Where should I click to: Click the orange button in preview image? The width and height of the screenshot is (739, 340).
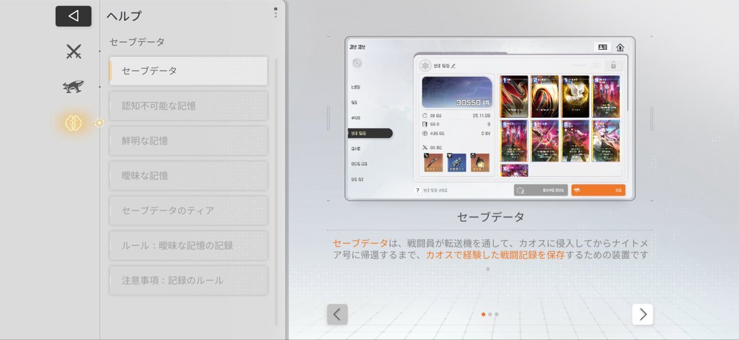(597, 190)
